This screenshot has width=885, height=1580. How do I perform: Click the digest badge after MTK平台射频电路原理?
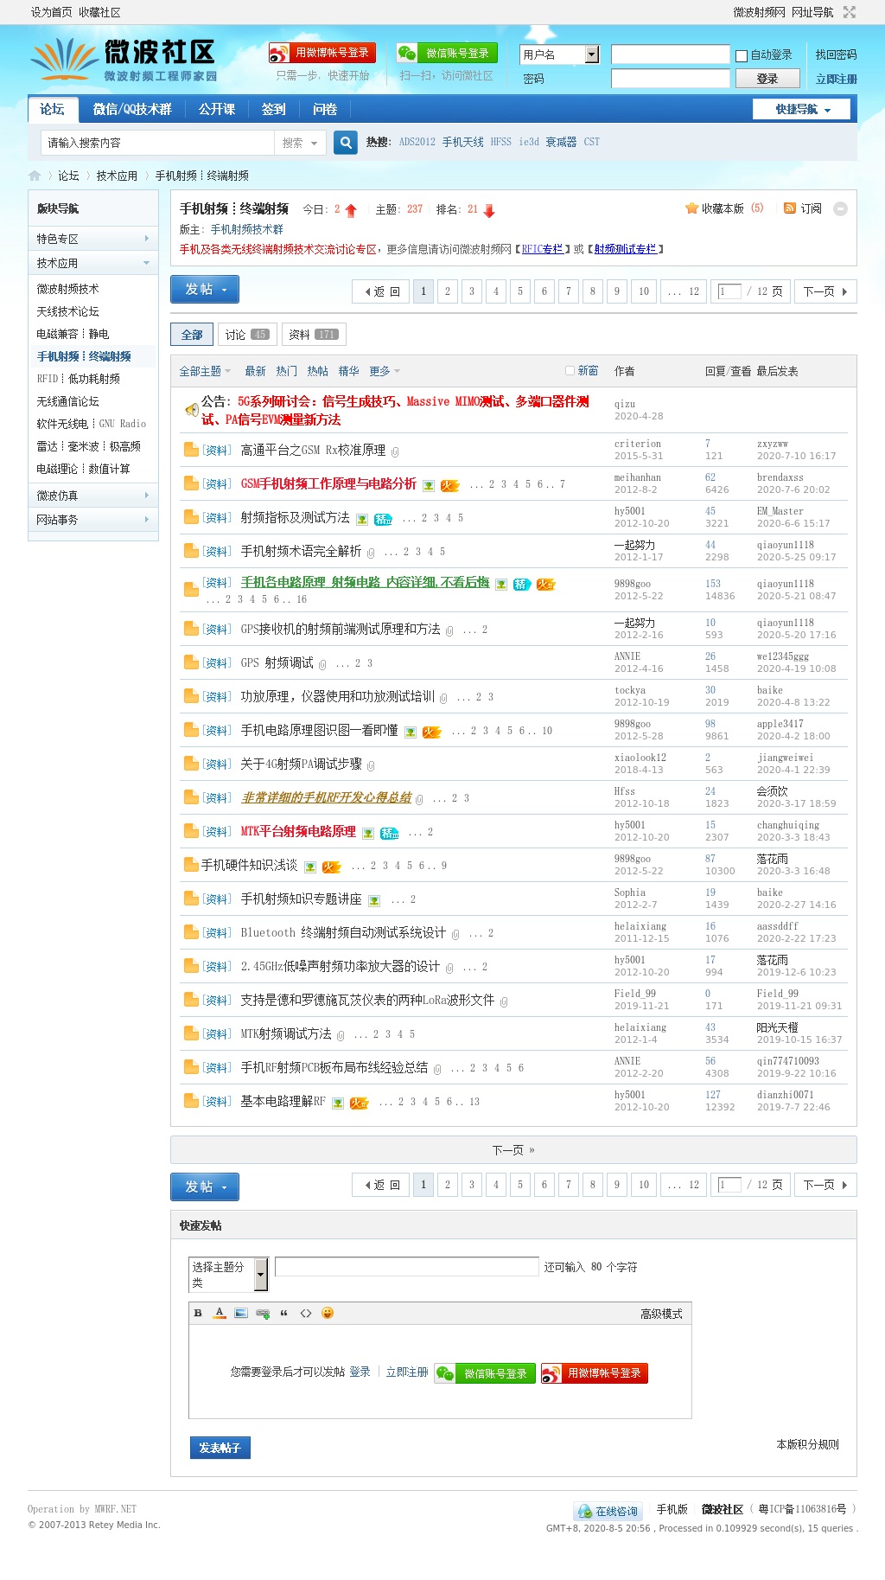coord(390,833)
